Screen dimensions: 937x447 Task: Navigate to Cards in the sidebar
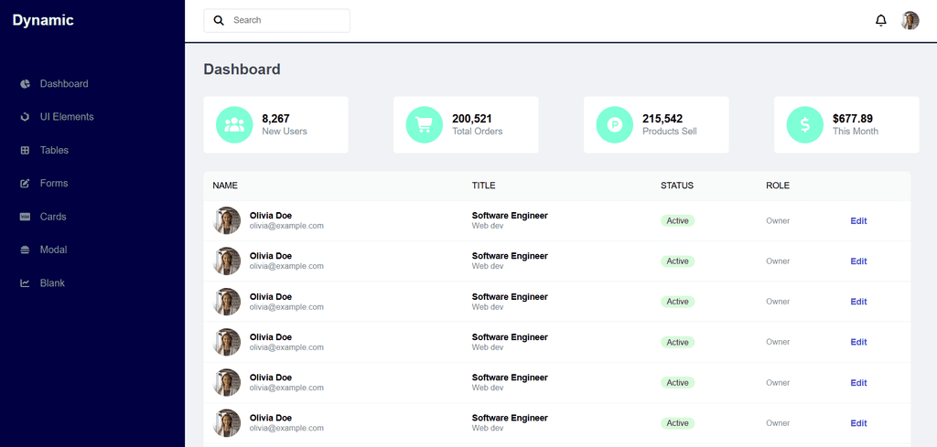click(x=53, y=217)
